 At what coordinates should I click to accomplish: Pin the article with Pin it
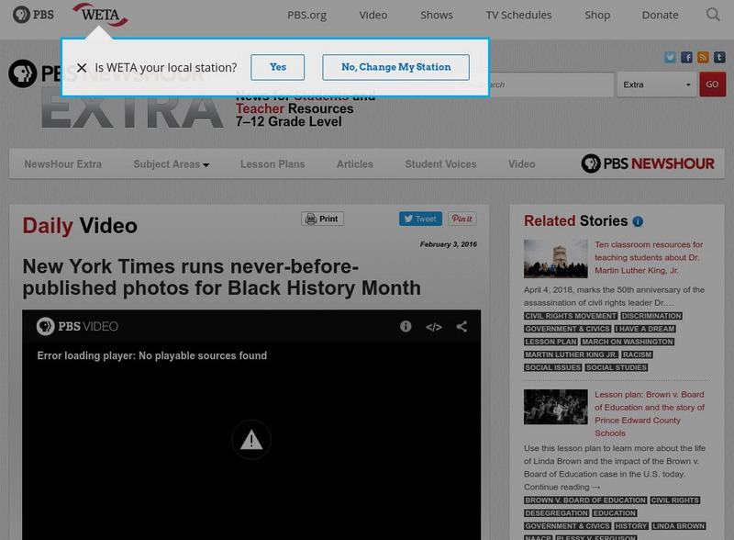pos(461,219)
